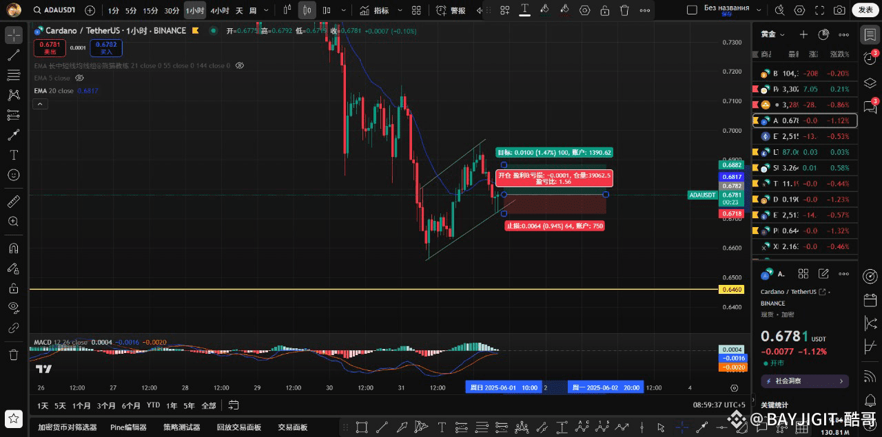This screenshot has width=882, height=437.
Task: Set date range to 1个月
Action: pyautogui.click(x=81, y=405)
